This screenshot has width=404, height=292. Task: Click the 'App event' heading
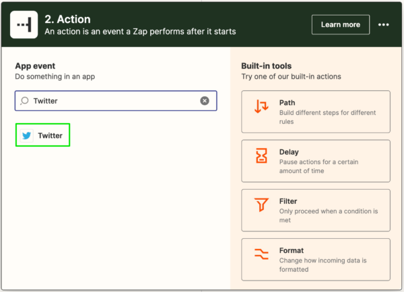[x=35, y=66]
